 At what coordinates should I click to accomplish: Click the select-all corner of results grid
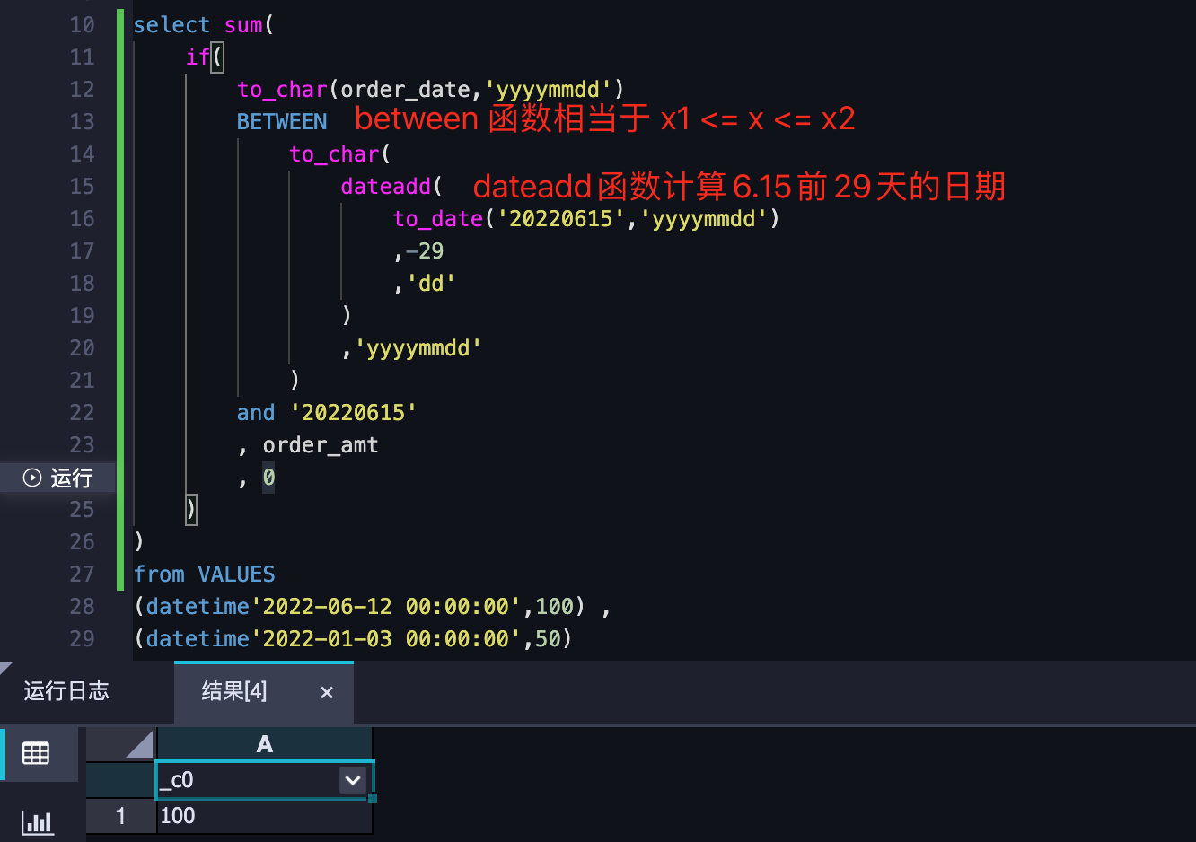click(121, 744)
